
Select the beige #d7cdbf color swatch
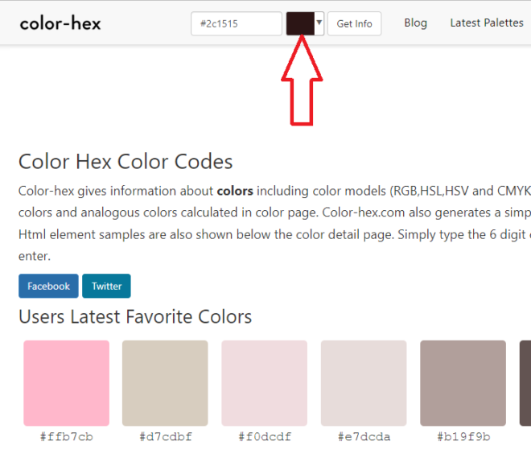tap(165, 383)
